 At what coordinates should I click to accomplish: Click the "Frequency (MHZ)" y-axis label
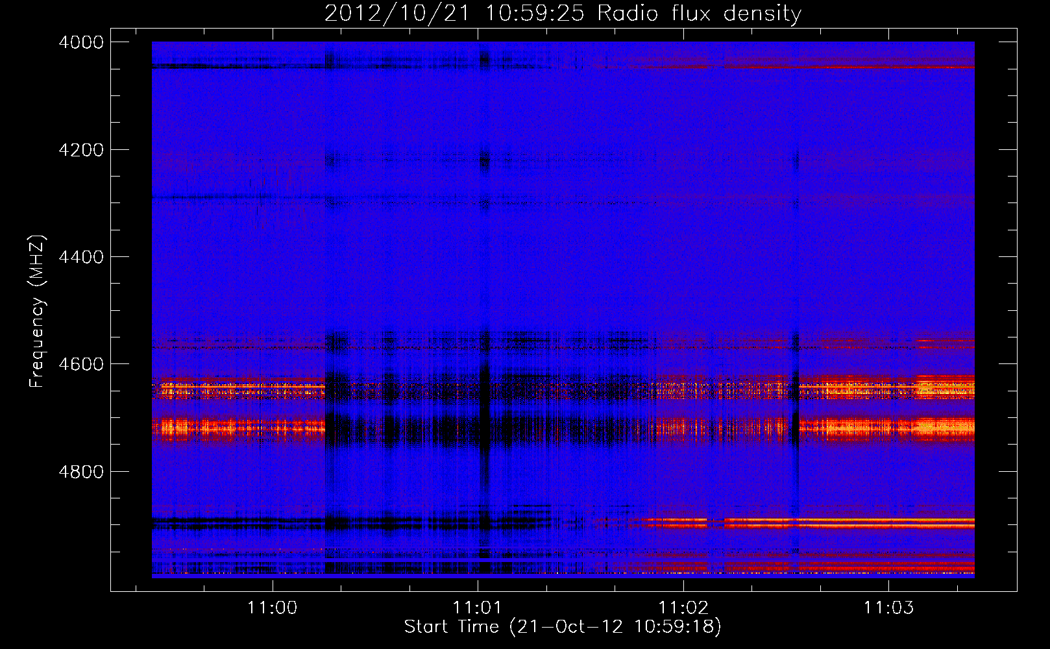tap(38, 312)
